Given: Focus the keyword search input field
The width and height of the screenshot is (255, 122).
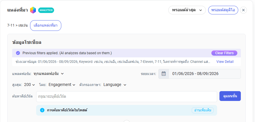Looking at the screenshot, I should (127, 97).
